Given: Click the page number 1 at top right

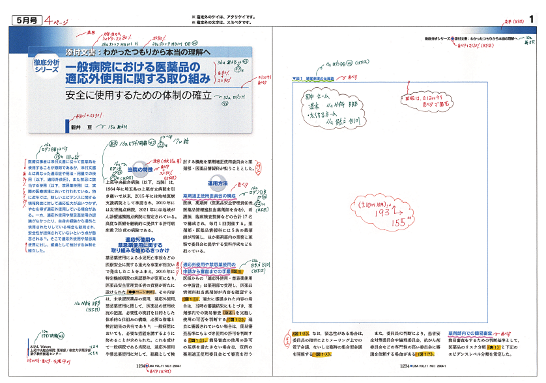Looking at the screenshot, I should point(531,20).
